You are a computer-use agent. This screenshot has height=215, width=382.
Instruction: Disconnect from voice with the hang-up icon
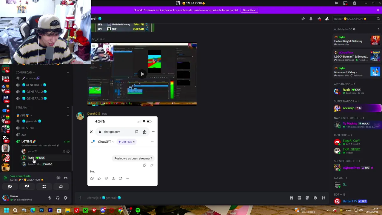(x=66, y=178)
